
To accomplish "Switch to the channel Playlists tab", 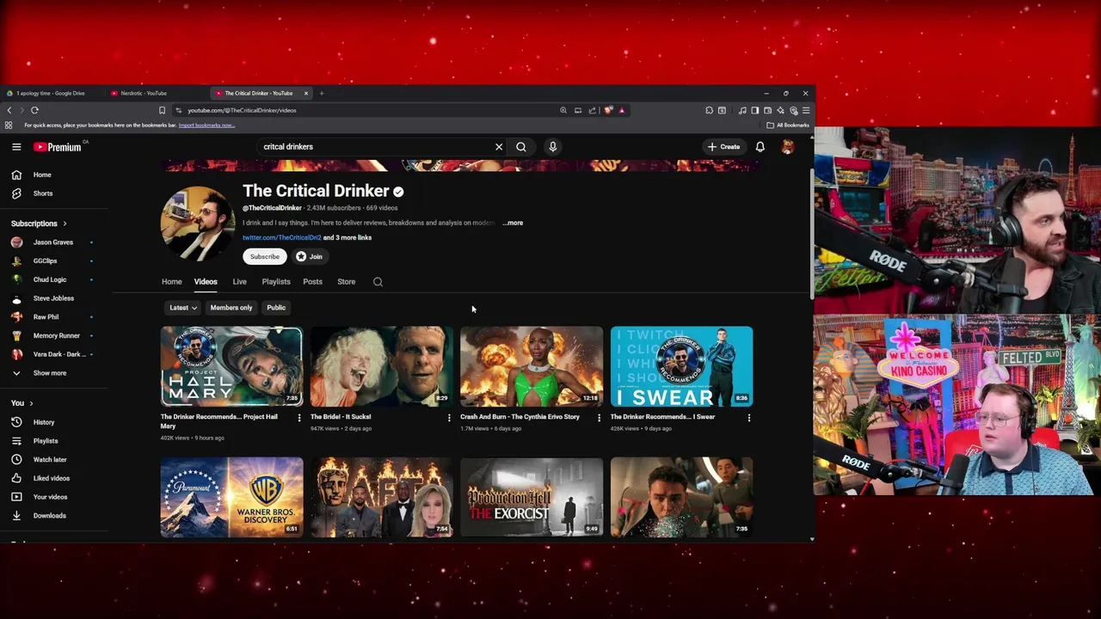I will tap(276, 282).
